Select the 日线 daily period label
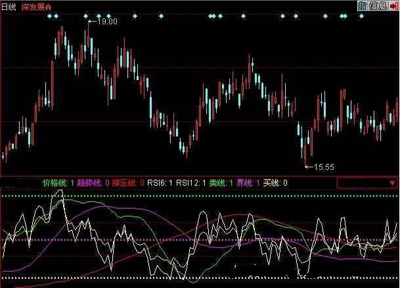400x288 pixels. click(9, 6)
